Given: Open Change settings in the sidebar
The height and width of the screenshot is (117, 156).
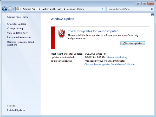Looking at the screenshot, I should (x=15, y=28).
